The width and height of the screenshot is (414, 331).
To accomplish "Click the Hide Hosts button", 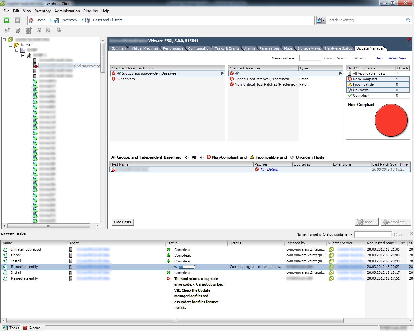I will pyautogui.click(x=122, y=222).
